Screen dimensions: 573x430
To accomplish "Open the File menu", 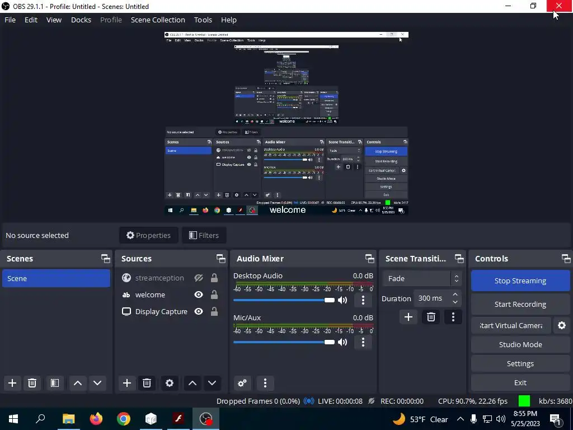I will coord(10,20).
